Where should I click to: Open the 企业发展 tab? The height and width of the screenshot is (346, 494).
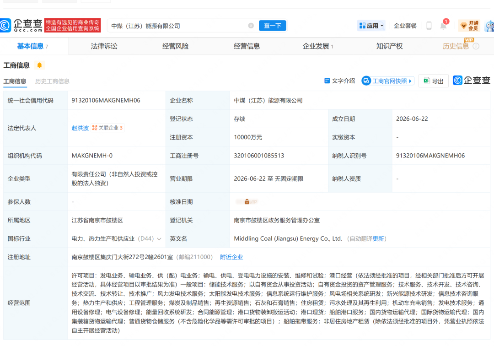318,46
